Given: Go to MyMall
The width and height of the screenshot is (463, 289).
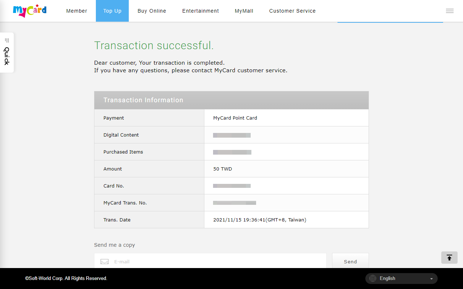Looking at the screenshot, I should [244, 11].
